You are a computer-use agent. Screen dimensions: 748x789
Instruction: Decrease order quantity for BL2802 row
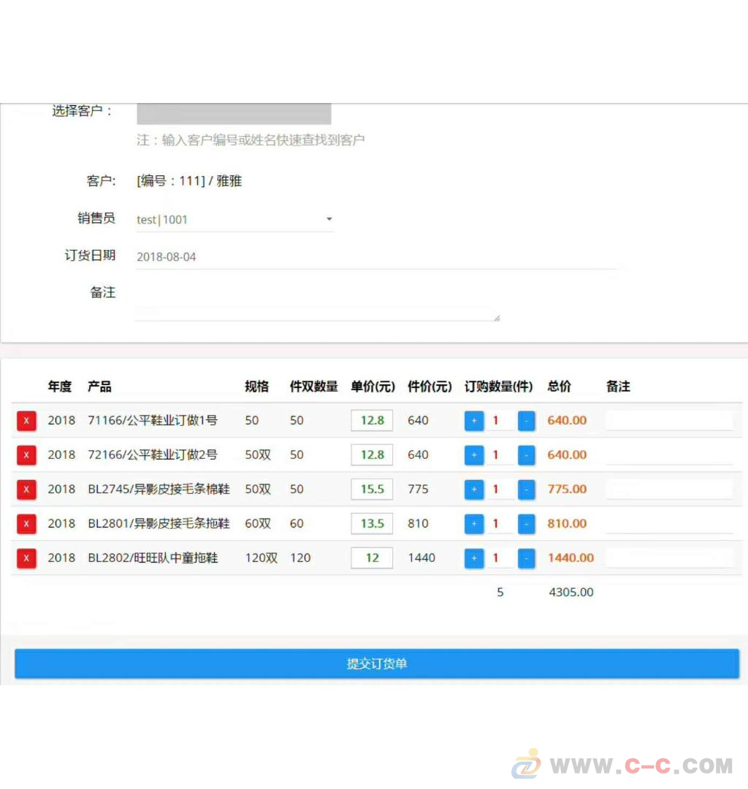coord(526,558)
